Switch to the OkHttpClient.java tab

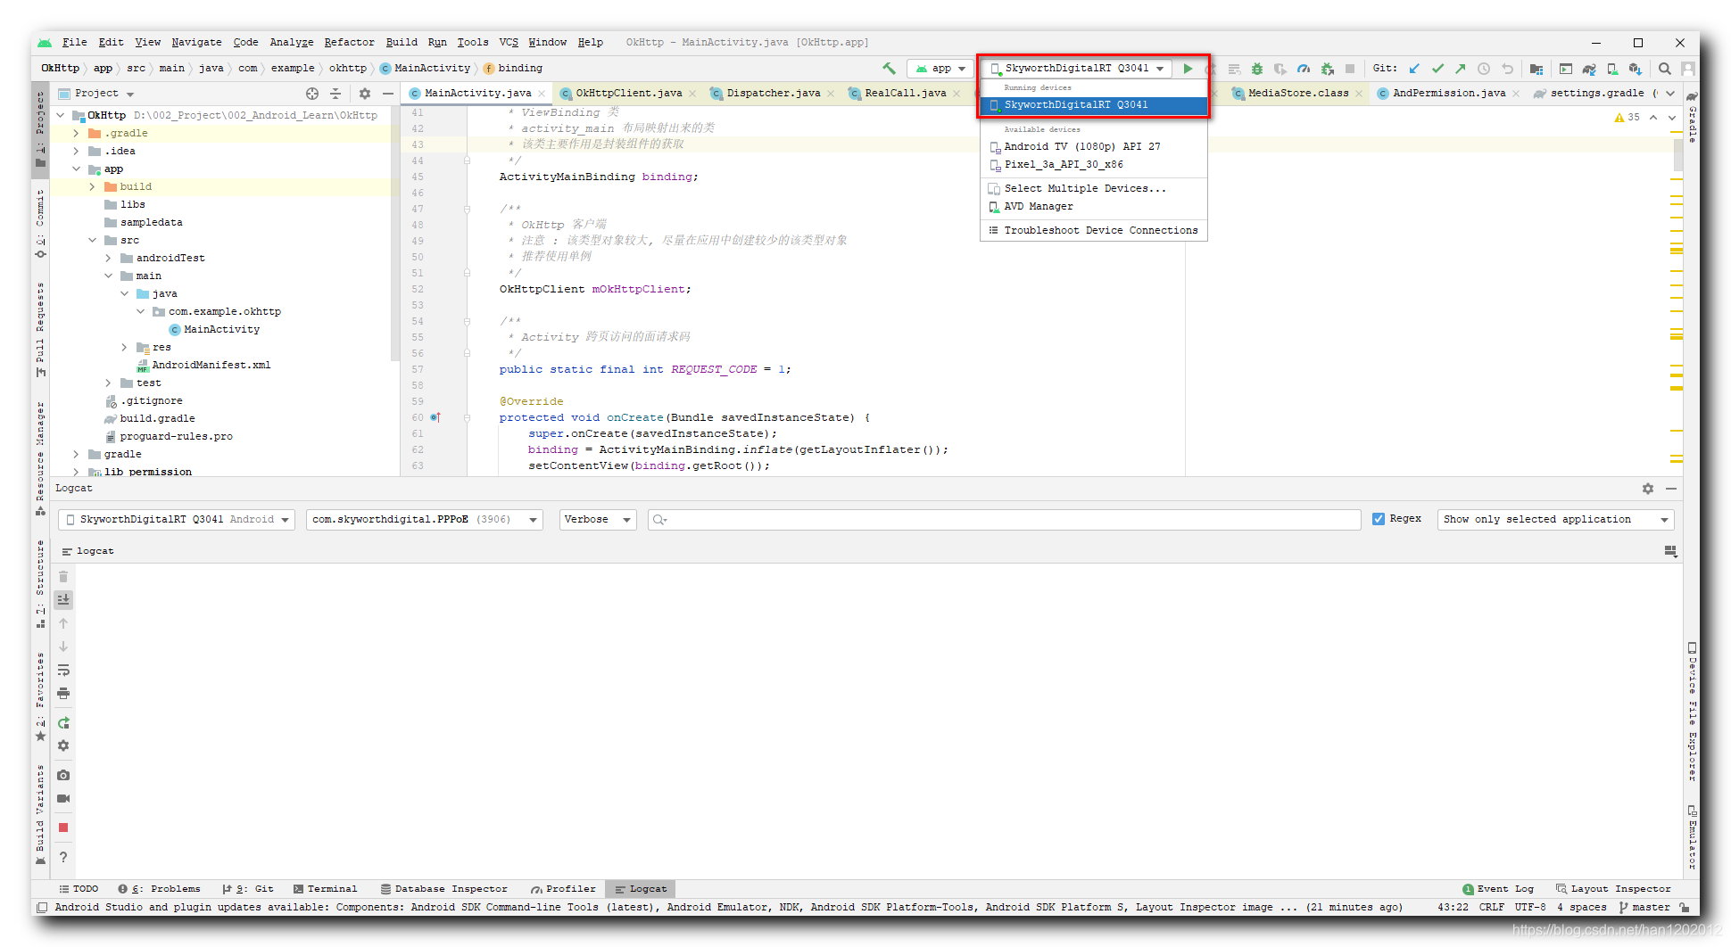tap(628, 93)
